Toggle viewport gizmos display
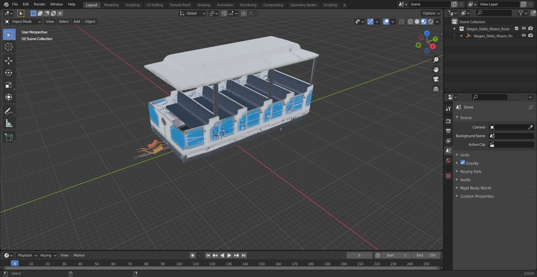Image resolution: width=537 pixels, height=277 pixels. click(370, 22)
